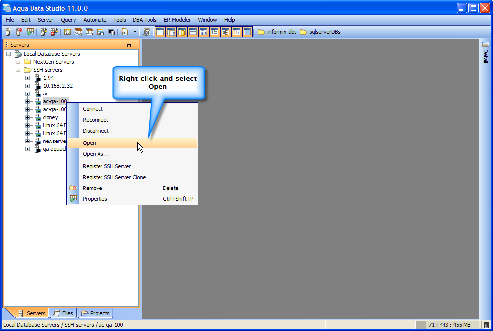Toggle the last grid button beside informix-dbs
Screen dimensions: 493x331
pos(247,32)
